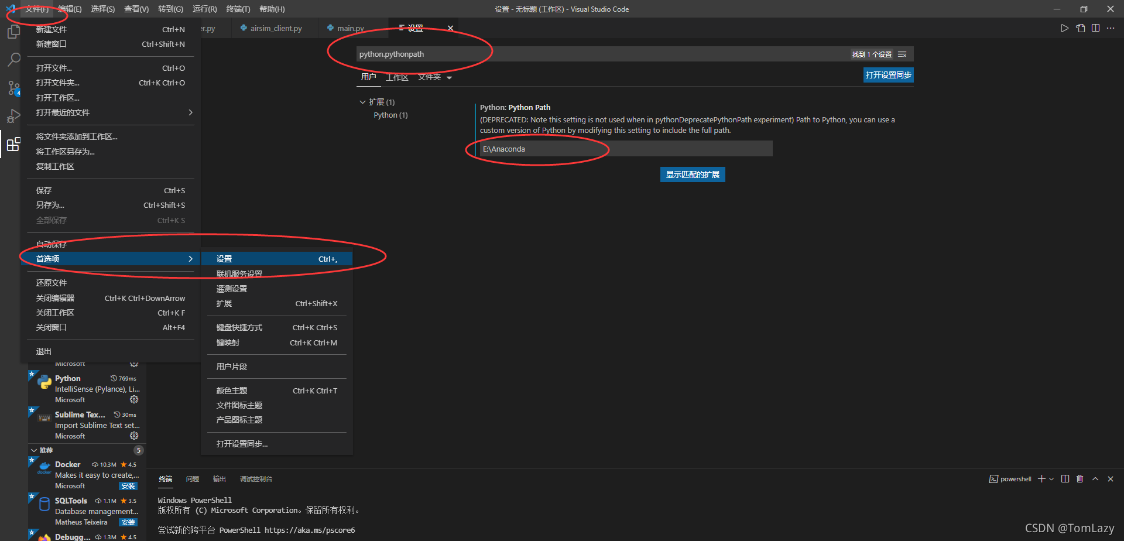
Task: Maximize the terminal panel size
Action: [1095, 479]
